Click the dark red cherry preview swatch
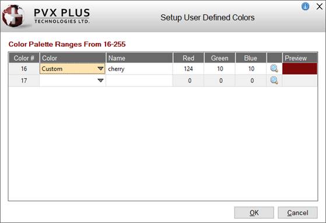The width and height of the screenshot is (326, 223). pyautogui.click(x=300, y=69)
